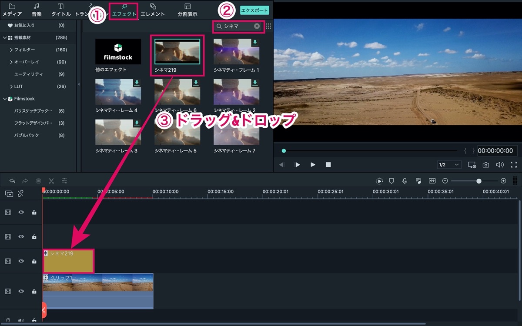The width and height of the screenshot is (522, 326).
Task: Stop the preview playback
Action: [x=328, y=165]
